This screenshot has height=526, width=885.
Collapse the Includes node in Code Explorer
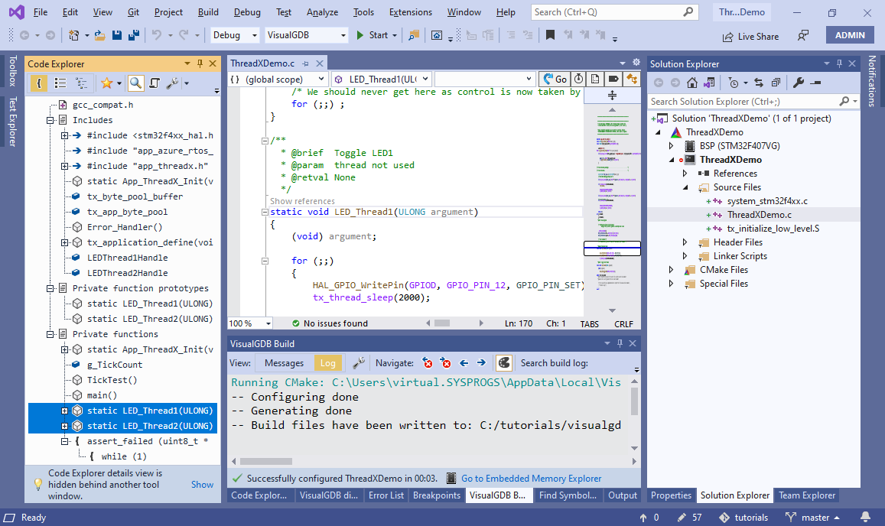pos(50,120)
